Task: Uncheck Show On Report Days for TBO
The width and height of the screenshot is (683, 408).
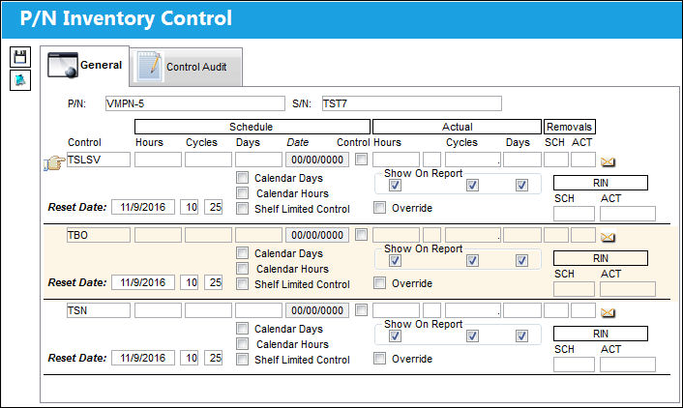Action: pos(521,260)
